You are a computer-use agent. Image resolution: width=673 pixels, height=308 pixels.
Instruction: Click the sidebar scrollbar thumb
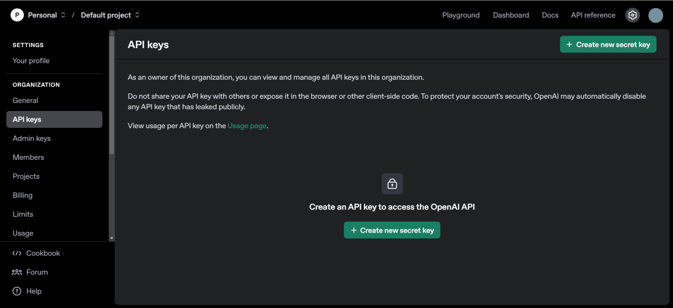click(112, 95)
